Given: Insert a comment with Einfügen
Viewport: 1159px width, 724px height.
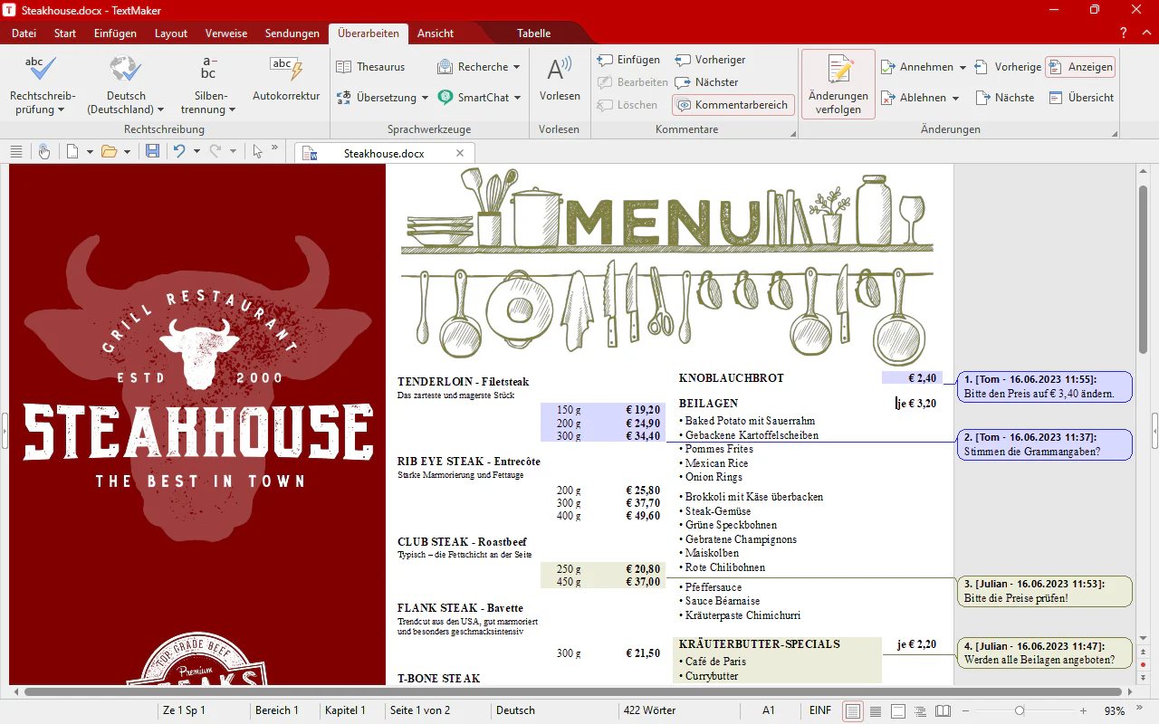Looking at the screenshot, I should 628,60.
